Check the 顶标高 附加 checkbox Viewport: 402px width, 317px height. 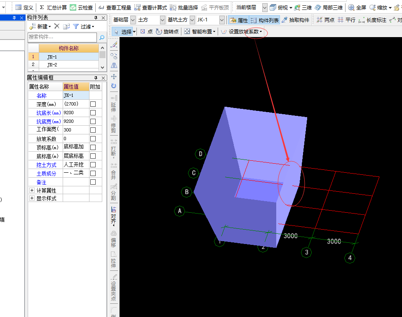pyautogui.click(x=93, y=147)
